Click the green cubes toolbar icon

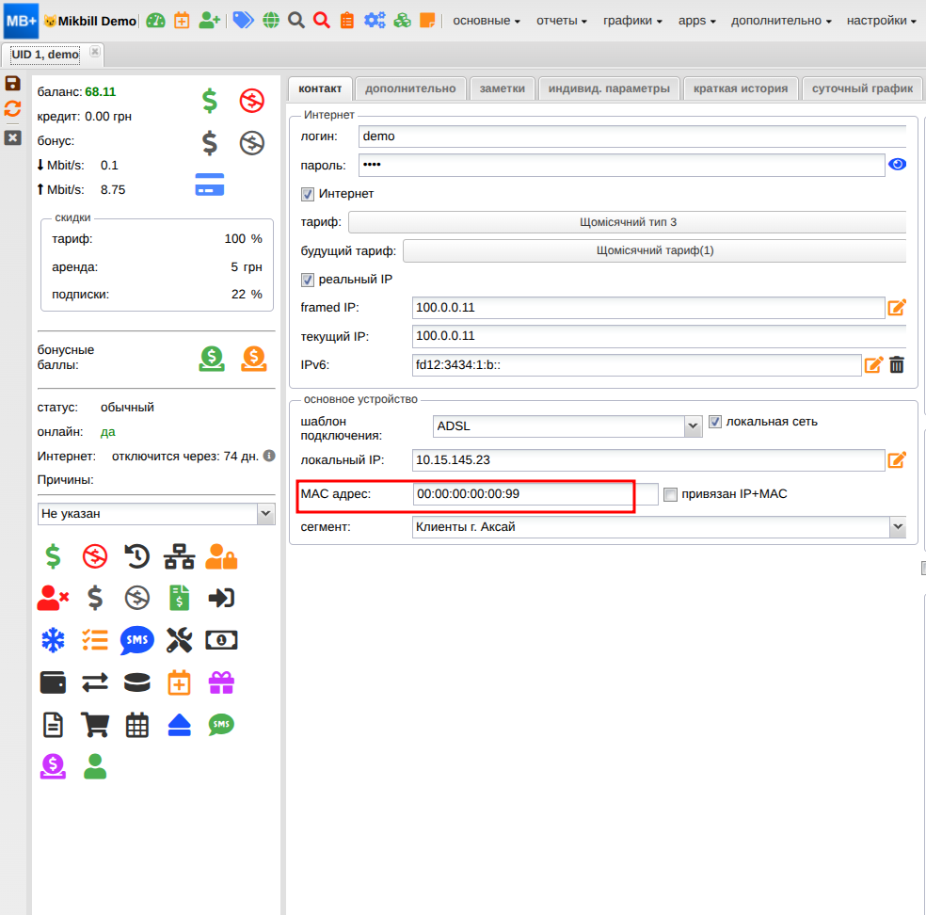coord(403,21)
